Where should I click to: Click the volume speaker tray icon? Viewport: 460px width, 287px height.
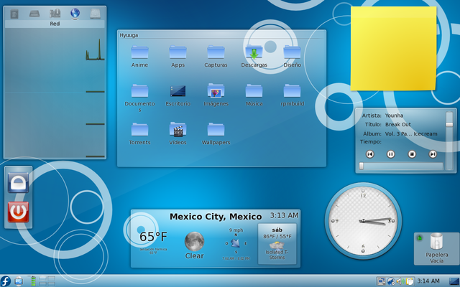click(x=400, y=281)
